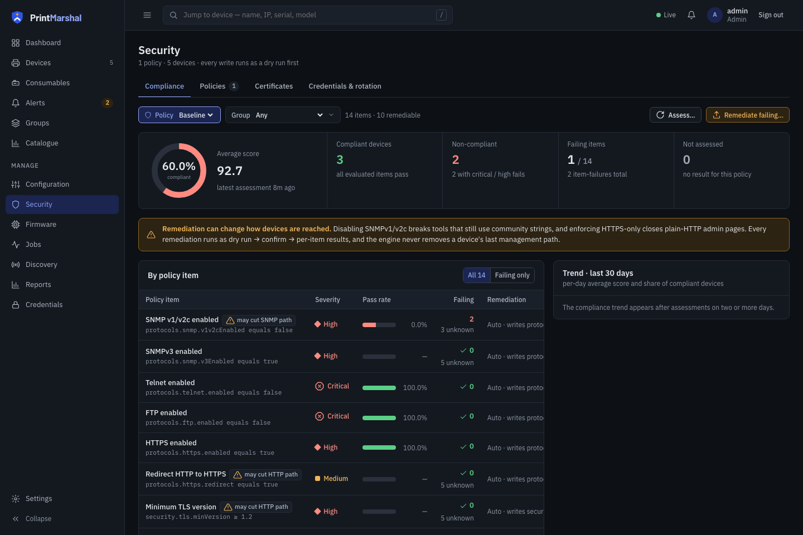
Task: Click the HTTPS enabled policy item
Action: 171,443
